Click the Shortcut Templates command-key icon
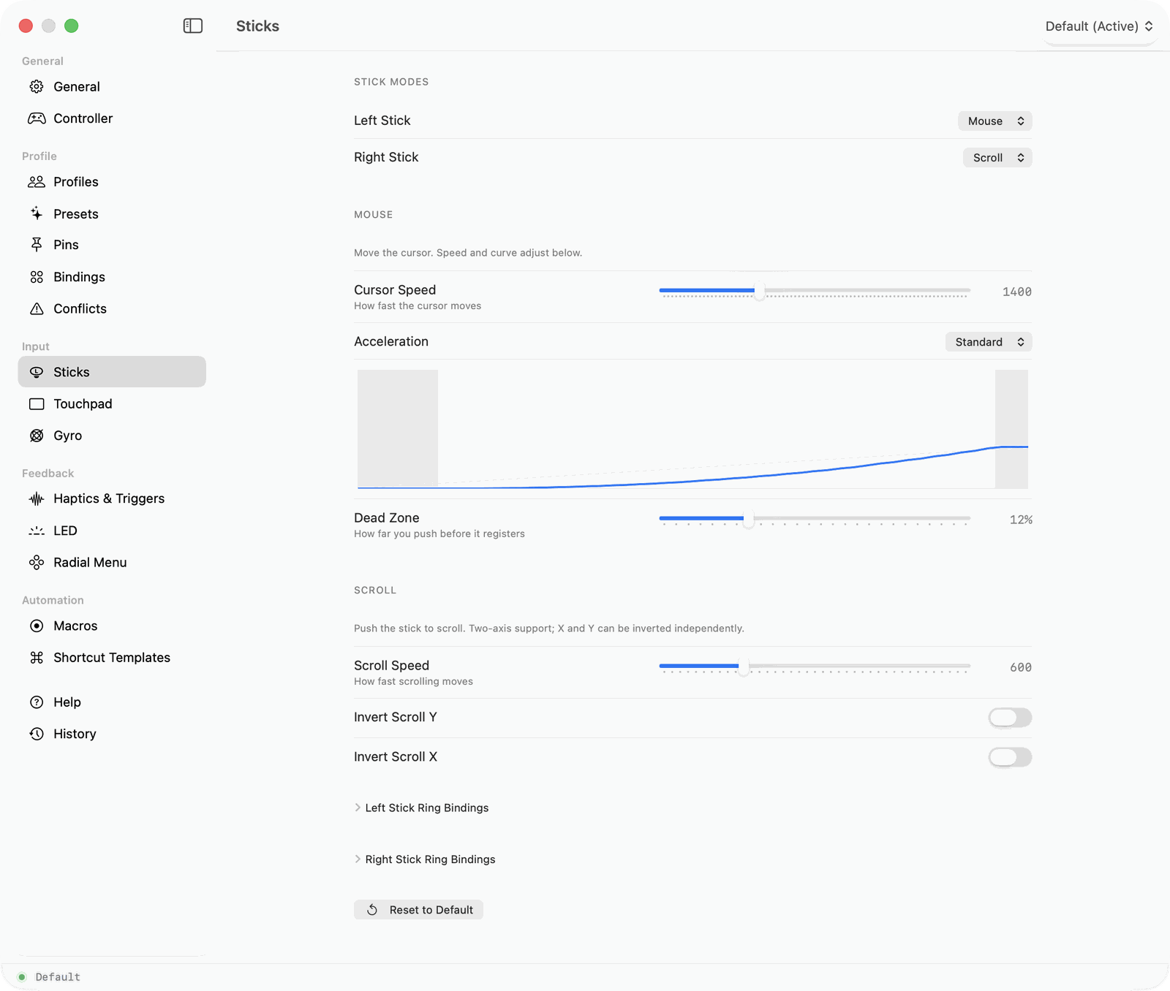This screenshot has height=991, width=1170. (37, 658)
